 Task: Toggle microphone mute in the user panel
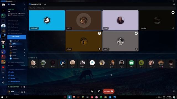pyautogui.click(x=19, y=92)
